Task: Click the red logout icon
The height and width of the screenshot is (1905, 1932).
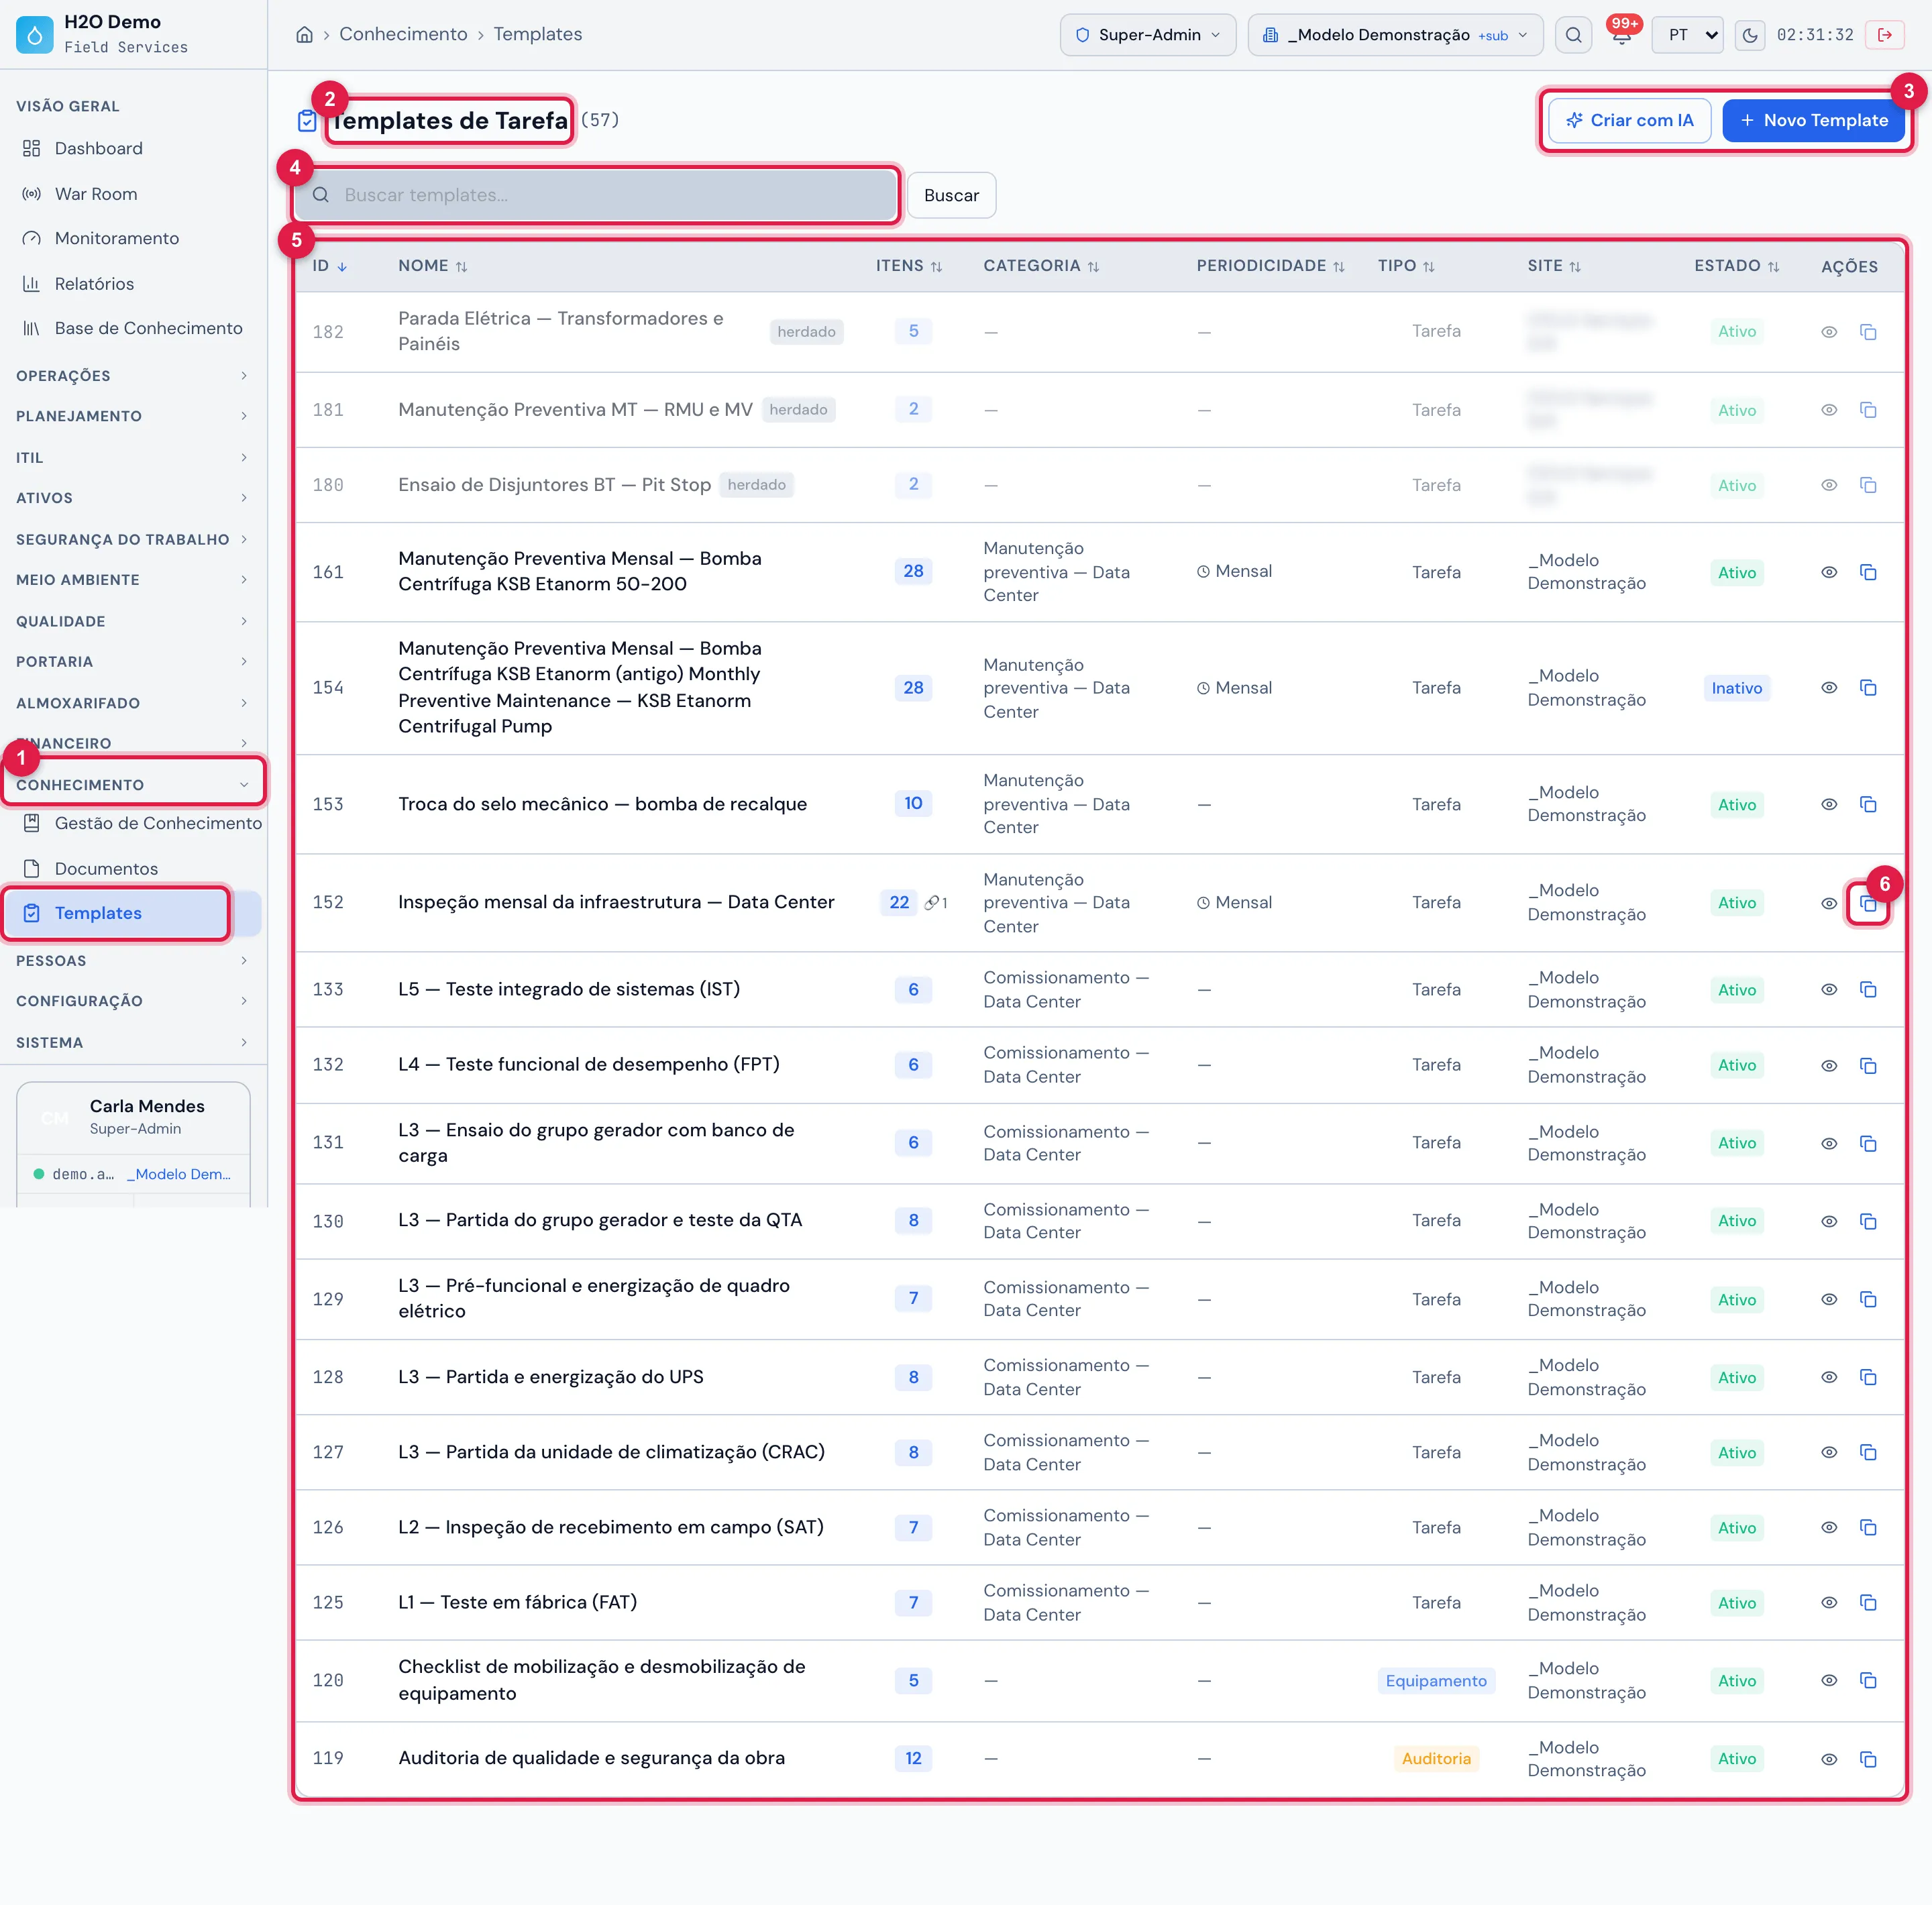Action: [x=1884, y=35]
